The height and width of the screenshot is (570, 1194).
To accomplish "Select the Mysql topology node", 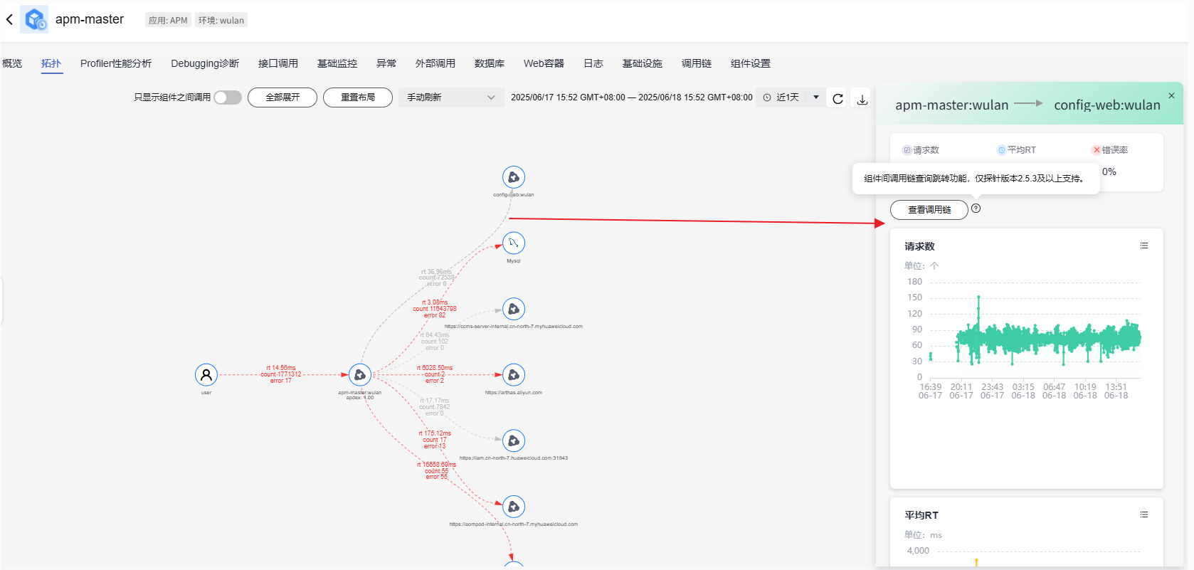I will click(514, 243).
